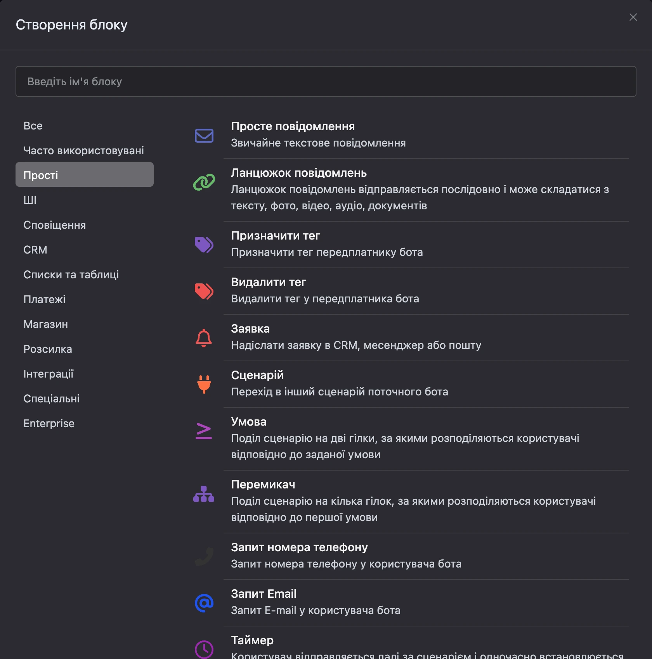Click the orange plug icon for Сценарій

pos(204,384)
